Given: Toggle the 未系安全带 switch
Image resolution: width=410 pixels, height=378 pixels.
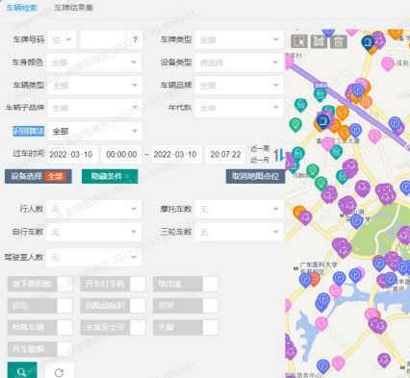Looking at the screenshot, I should click(113, 327).
